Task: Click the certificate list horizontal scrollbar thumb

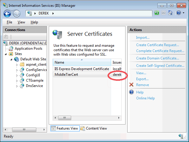Action: click(x=65, y=118)
